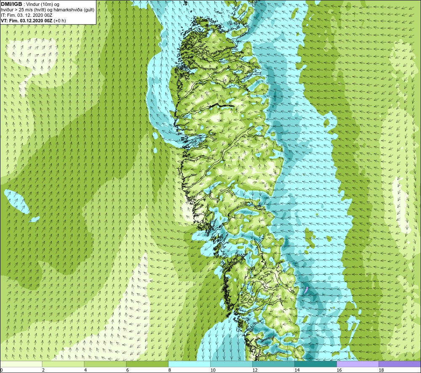421x373 pixels.
Task: Click the scale label '18'
Action: point(381,370)
